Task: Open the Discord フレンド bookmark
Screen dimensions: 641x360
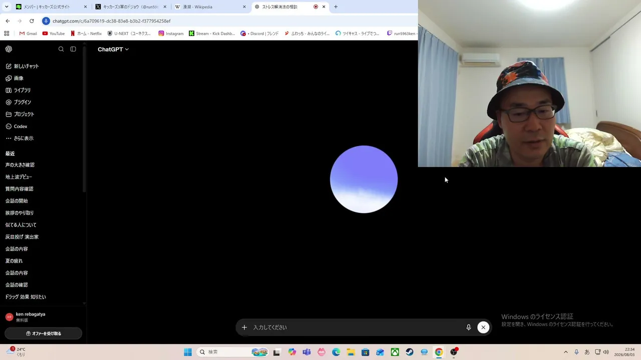Action: (259, 33)
